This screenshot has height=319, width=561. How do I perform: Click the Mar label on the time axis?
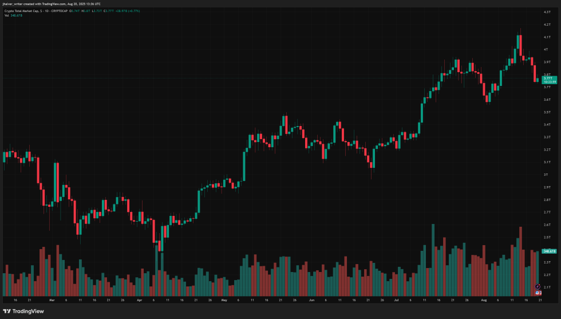pyautogui.click(x=52, y=300)
